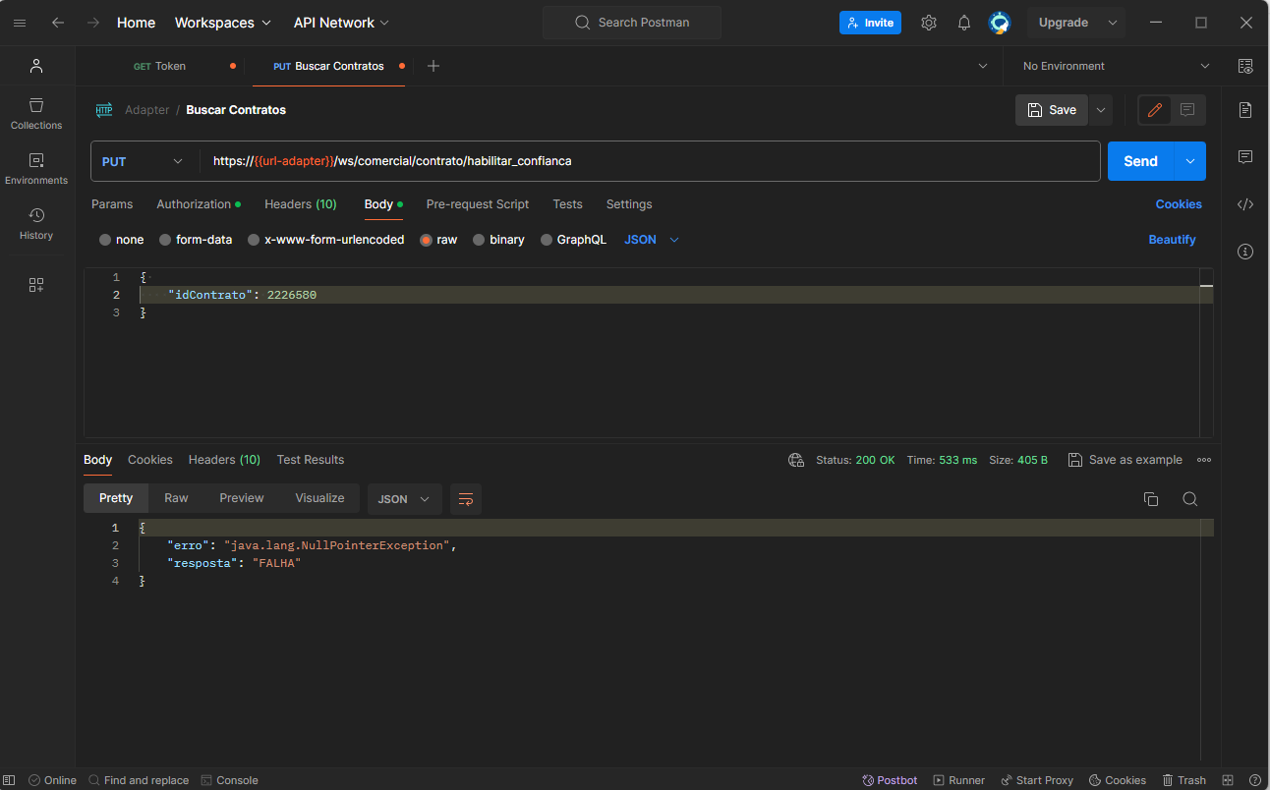The width and height of the screenshot is (1270, 790).
Task: Switch to edit mode pencil icon
Action: click(x=1155, y=110)
